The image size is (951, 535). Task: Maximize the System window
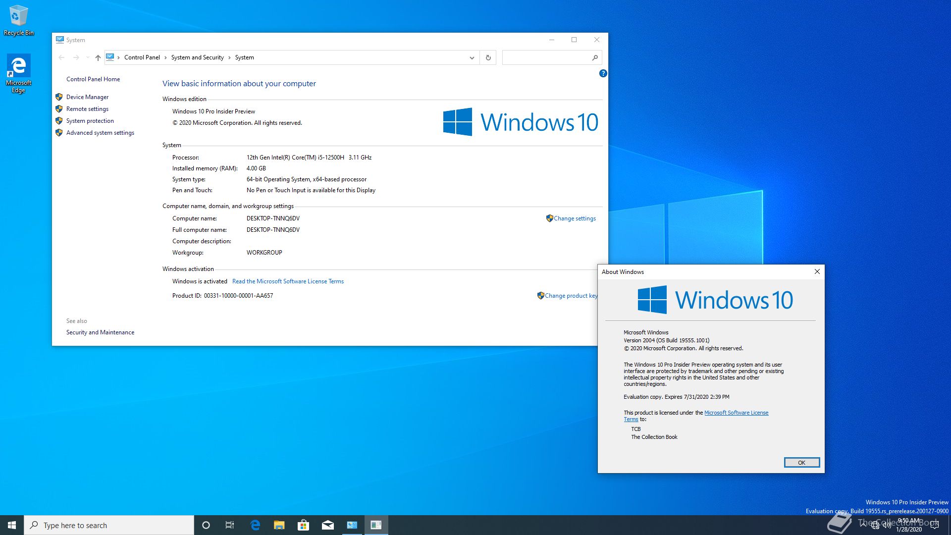[574, 40]
